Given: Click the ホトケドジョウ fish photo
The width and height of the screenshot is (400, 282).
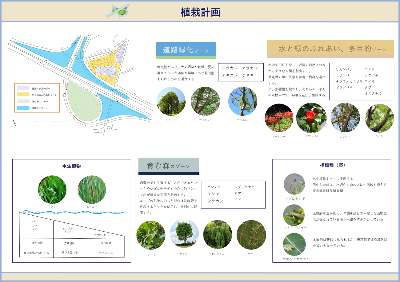Looking at the screenshot, I should [294, 215].
